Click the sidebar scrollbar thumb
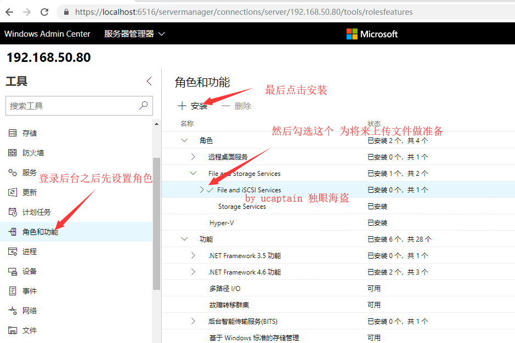 pos(157,224)
